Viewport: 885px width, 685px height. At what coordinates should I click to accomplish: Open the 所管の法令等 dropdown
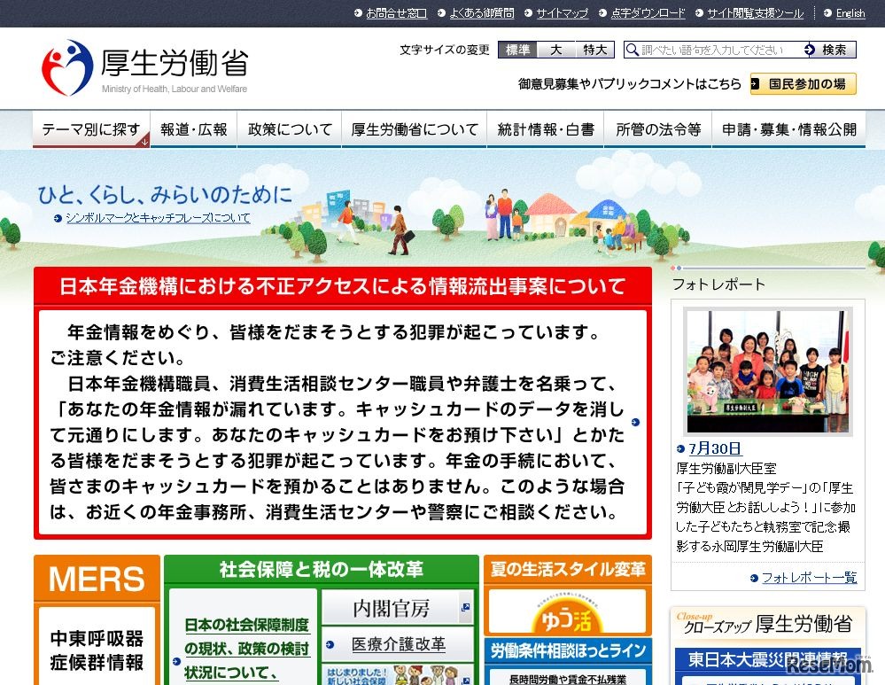coord(657,128)
